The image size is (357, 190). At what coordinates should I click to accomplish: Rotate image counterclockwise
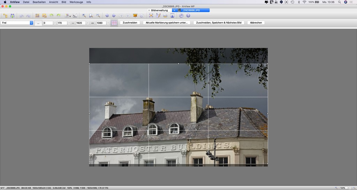click(52, 16)
